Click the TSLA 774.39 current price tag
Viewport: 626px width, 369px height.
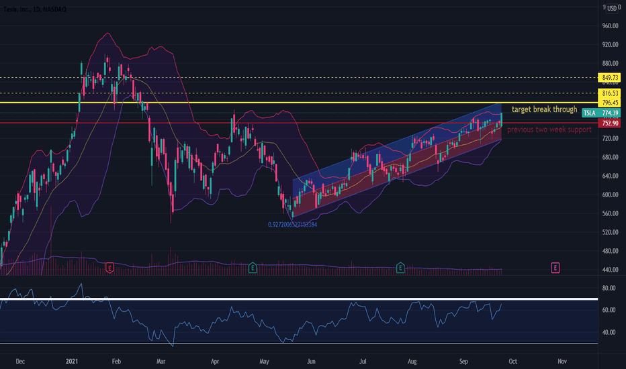[601, 113]
